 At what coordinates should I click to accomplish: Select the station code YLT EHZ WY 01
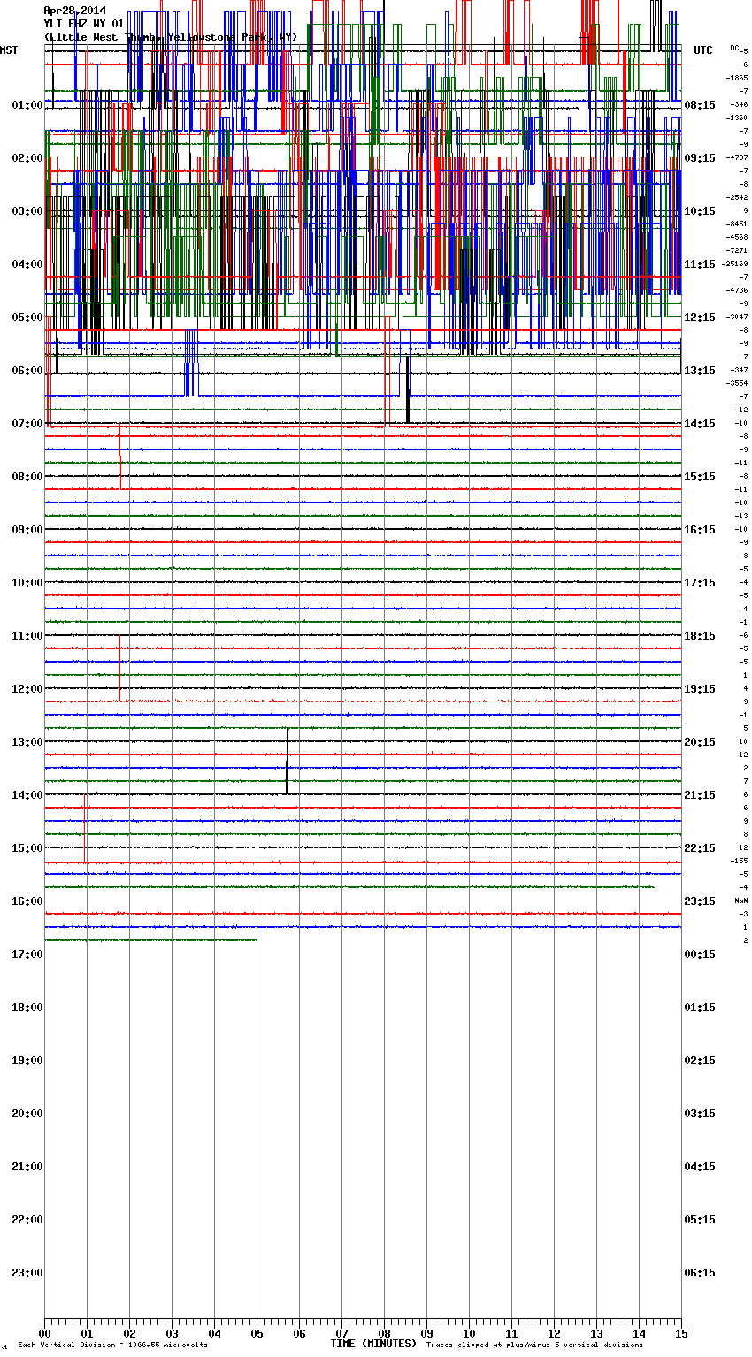(84, 24)
